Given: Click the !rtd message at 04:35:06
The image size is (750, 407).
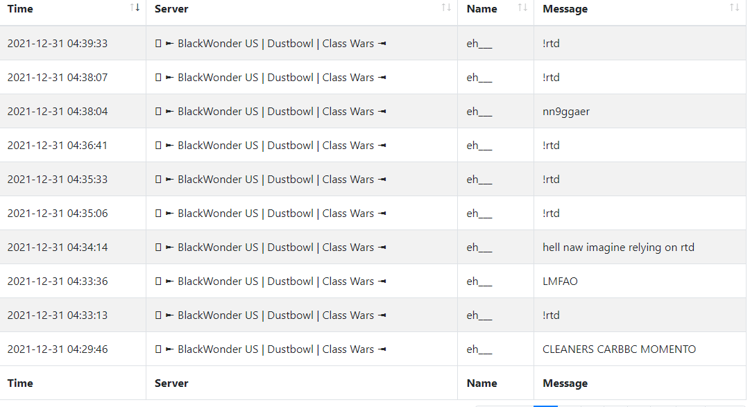Looking at the screenshot, I should (551, 214).
